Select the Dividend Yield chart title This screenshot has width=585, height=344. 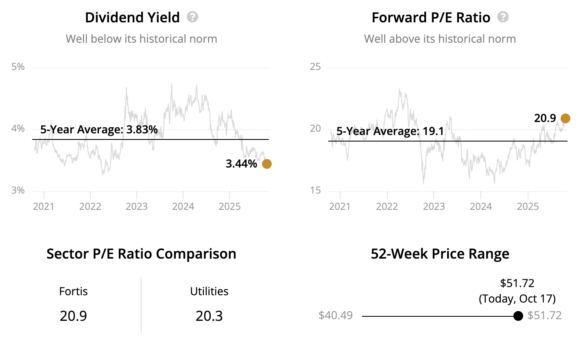click(x=132, y=17)
